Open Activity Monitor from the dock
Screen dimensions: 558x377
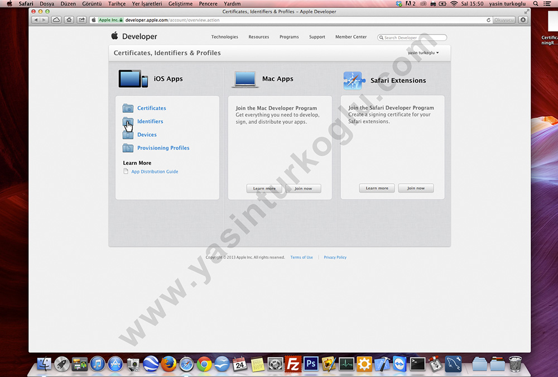pos(347,364)
